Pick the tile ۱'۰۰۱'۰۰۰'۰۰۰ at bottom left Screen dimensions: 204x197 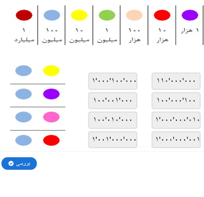point(113,140)
